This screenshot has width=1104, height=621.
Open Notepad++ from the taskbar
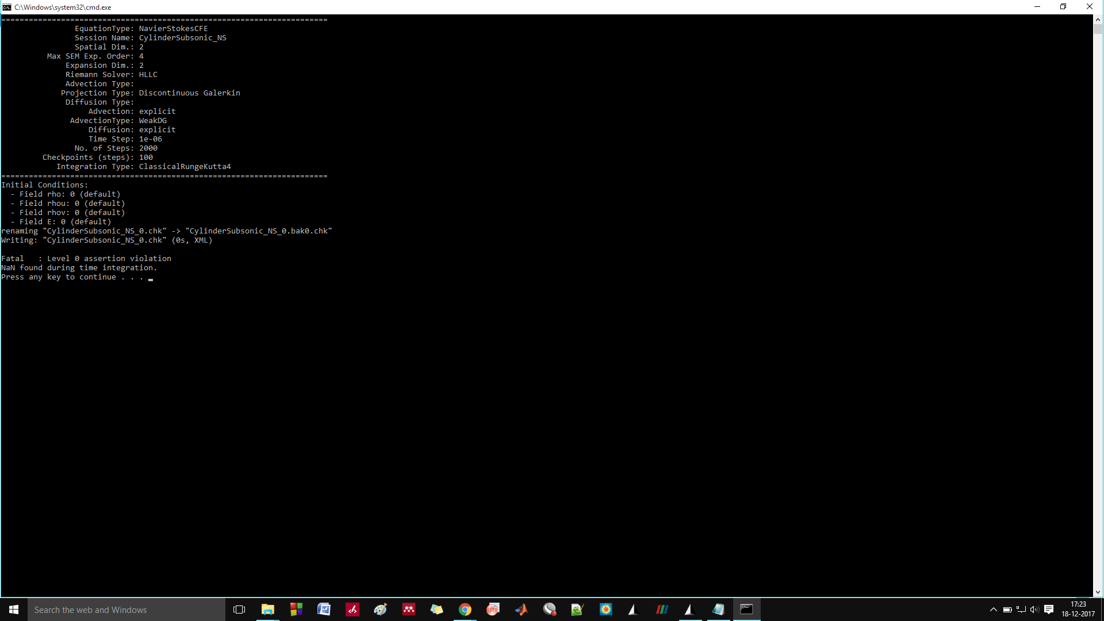point(577,609)
